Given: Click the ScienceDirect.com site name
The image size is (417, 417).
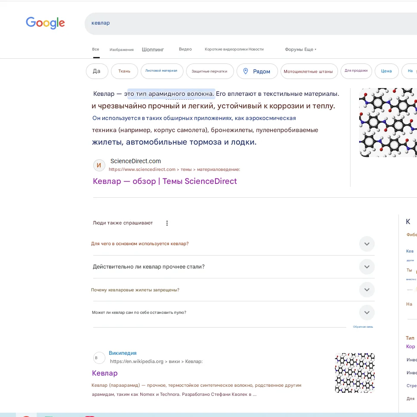Looking at the screenshot, I should point(136,161).
